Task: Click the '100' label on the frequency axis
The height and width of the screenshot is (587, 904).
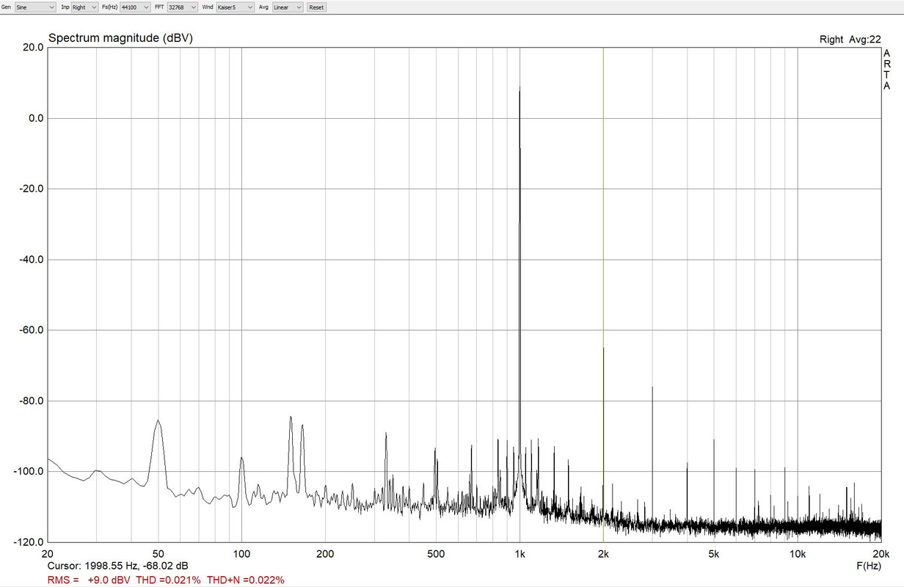Action: tap(241, 553)
